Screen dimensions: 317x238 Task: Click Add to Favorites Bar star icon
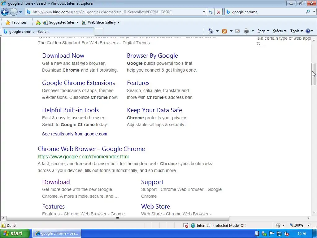tap(38, 22)
